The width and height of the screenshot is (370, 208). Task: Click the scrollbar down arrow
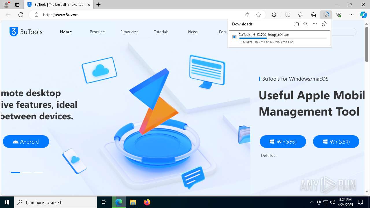click(x=367, y=192)
